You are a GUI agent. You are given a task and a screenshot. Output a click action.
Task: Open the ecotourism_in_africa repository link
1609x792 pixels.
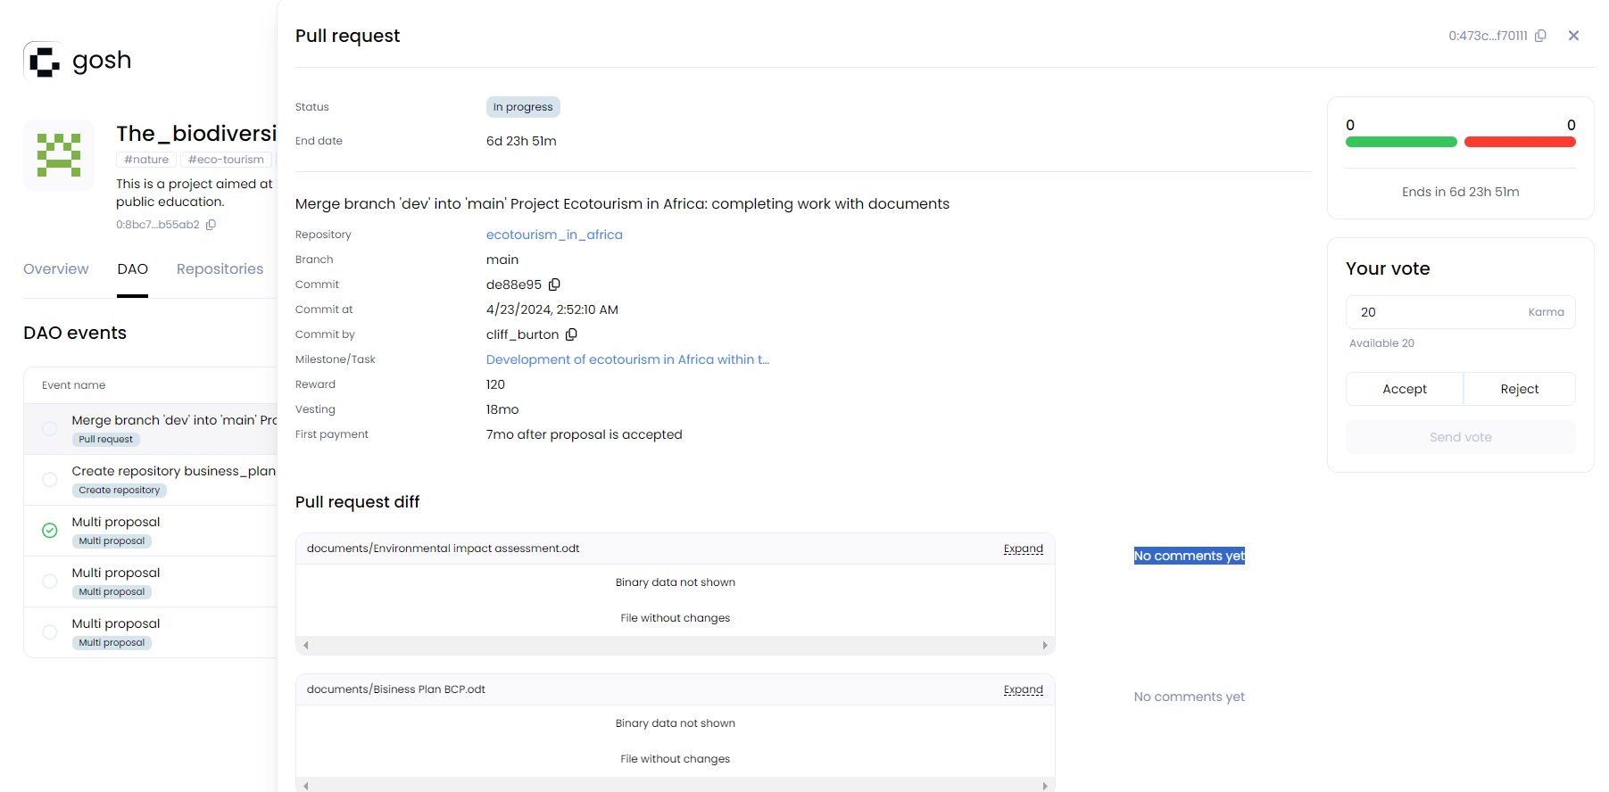(554, 235)
